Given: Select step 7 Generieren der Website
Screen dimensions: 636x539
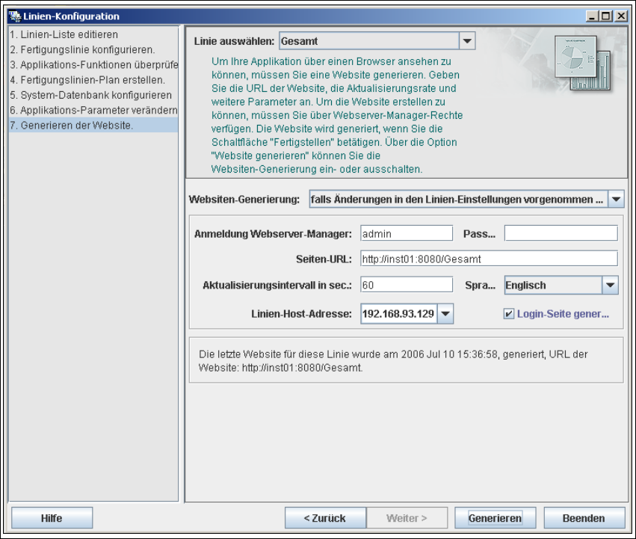Looking at the screenshot, I should (x=93, y=125).
